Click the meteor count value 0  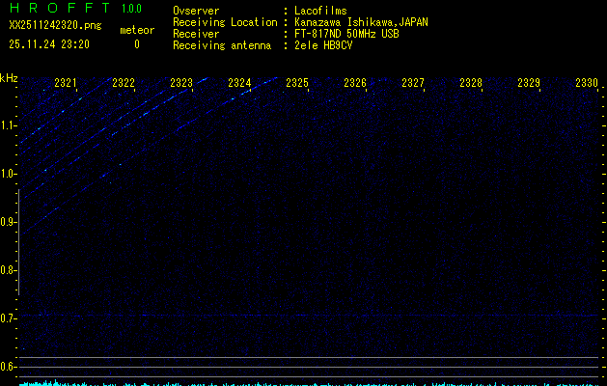click(x=136, y=44)
